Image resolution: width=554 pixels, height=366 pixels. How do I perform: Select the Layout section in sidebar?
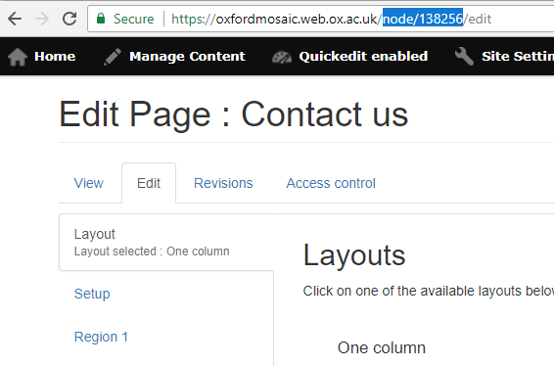click(x=166, y=243)
